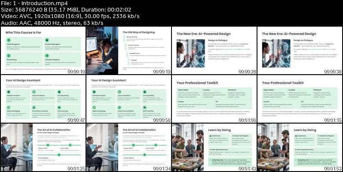Click the 'Who This Course Is For' heading
Screen dimensions: 343x172
coord(23,33)
